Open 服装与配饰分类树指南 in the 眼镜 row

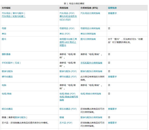coord(91,117)
